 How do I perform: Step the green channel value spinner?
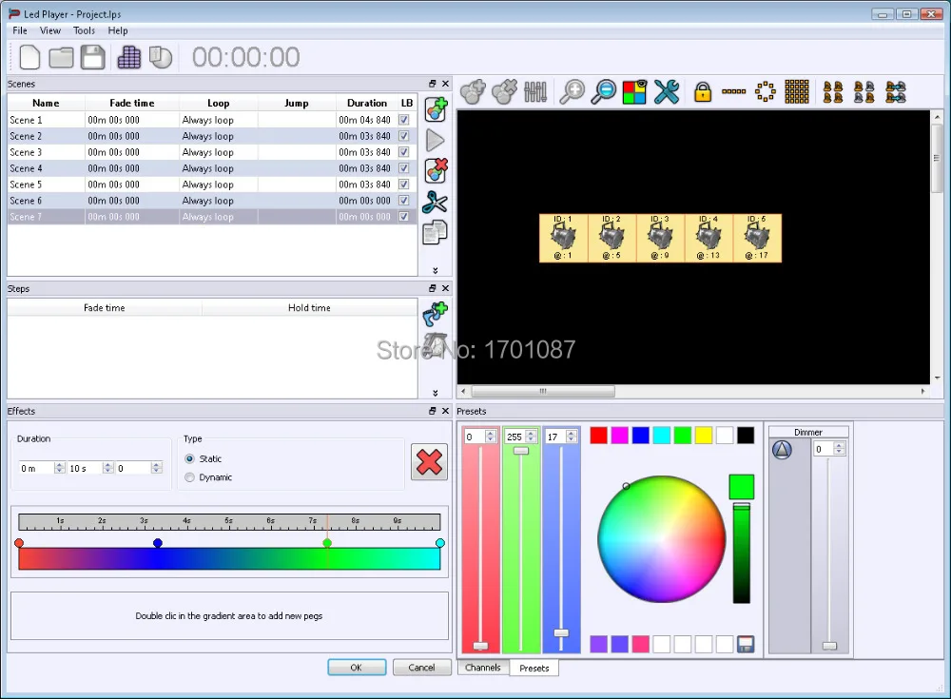[x=532, y=437]
